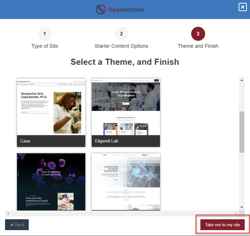Select the Angiogenesis brain development theme
This screenshot has width=250, height=236.
point(126,182)
